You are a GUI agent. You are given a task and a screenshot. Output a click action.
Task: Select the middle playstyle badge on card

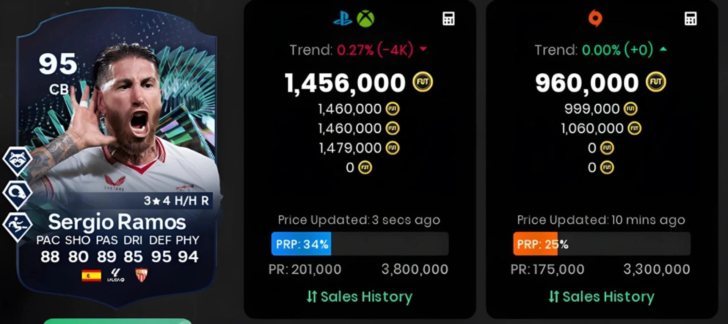(x=17, y=194)
